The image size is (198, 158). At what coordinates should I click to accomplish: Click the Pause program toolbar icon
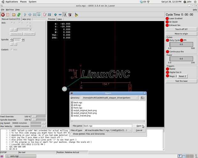click(x=34, y=15)
